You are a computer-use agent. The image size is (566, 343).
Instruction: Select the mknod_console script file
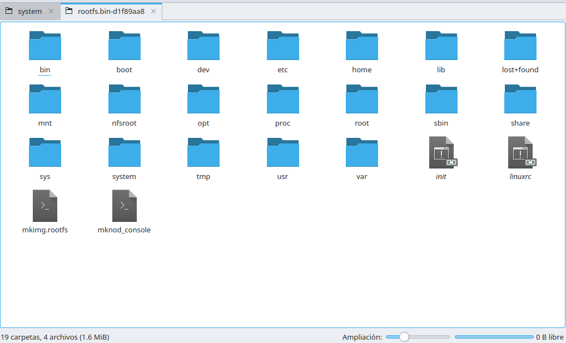(124, 206)
